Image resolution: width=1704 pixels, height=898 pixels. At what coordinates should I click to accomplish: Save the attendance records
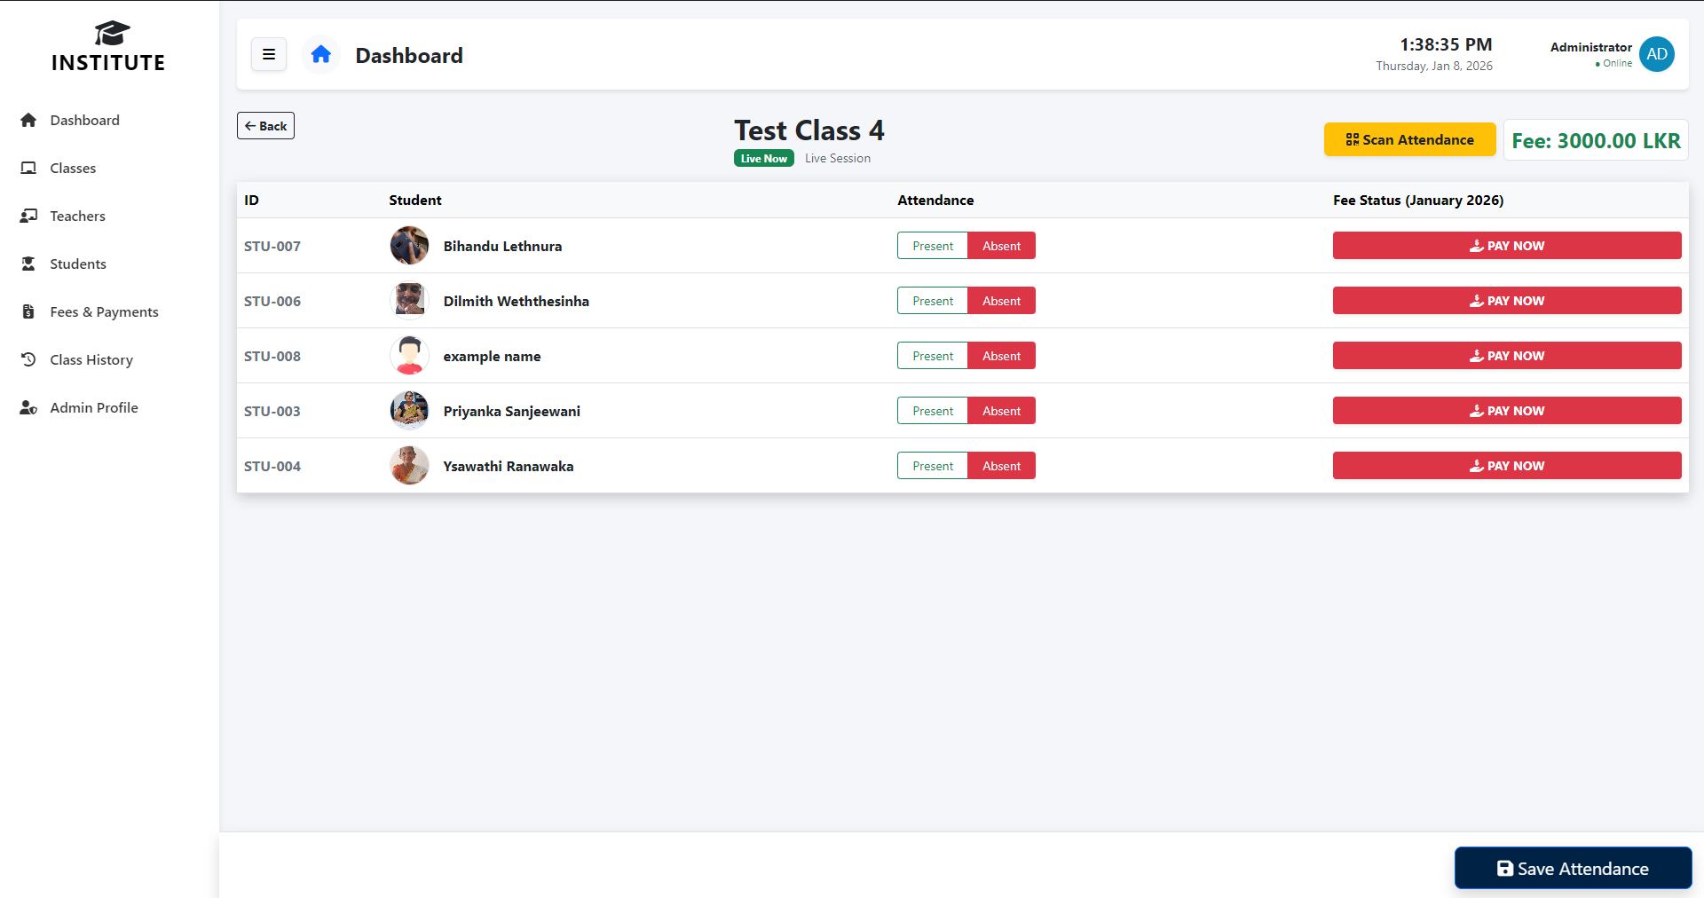pyautogui.click(x=1573, y=869)
